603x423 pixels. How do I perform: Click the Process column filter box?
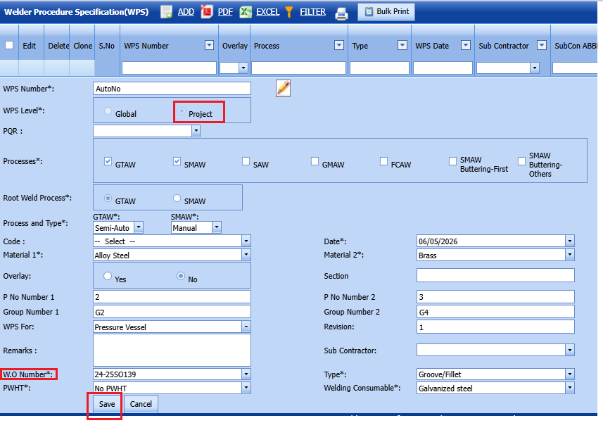pyautogui.click(x=298, y=68)
